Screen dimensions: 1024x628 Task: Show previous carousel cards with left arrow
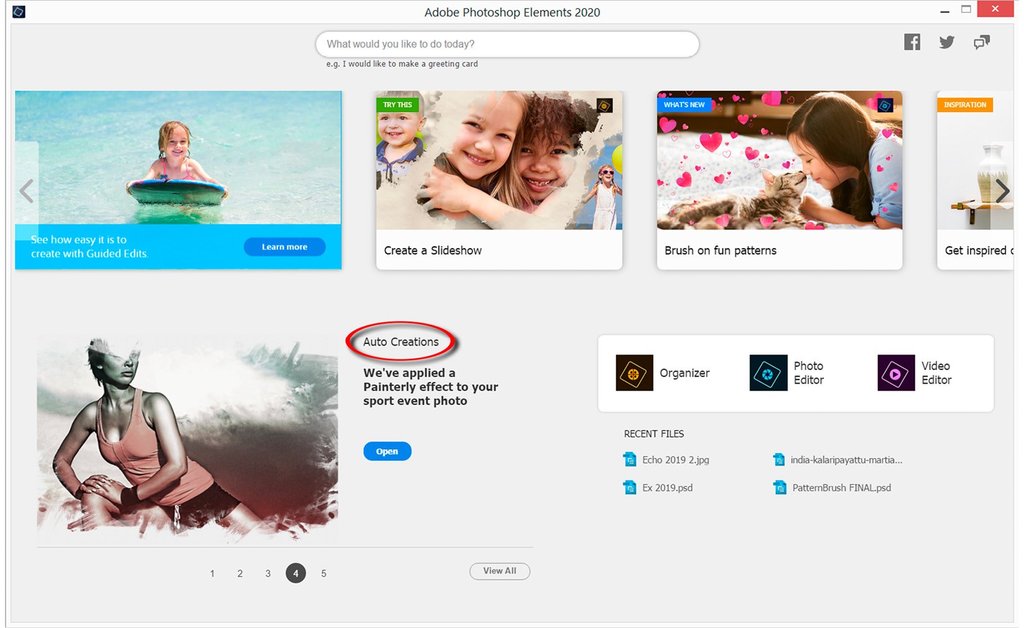point(26,191)
